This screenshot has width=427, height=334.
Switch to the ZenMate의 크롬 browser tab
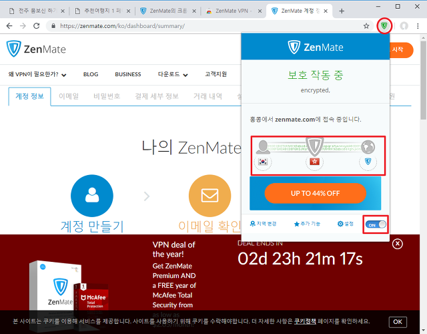(166, 11)
